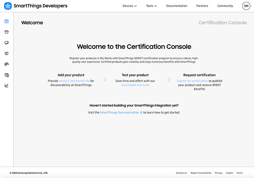Image resolution: width=254 pixels, height=178 pixels.
Task: Click the Welcome to the Certification Console title
Action: [134, 47]
